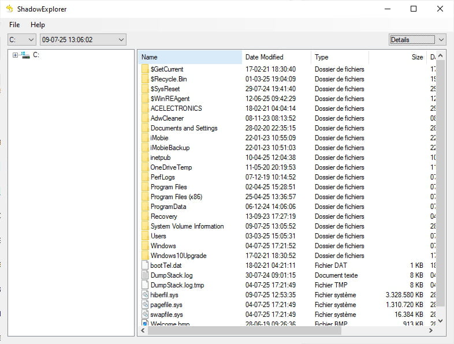Click the AdwCleaner folder icon

(x=145, y=118)
